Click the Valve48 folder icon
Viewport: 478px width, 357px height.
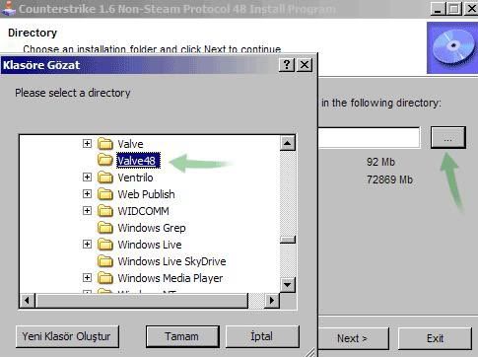click(x=105, y=160)
